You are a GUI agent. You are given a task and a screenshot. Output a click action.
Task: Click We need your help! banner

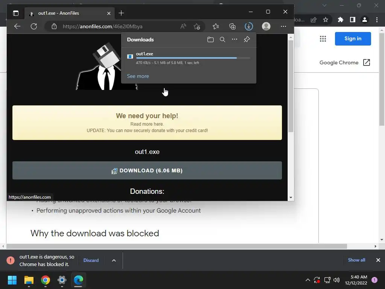point(147,123)
